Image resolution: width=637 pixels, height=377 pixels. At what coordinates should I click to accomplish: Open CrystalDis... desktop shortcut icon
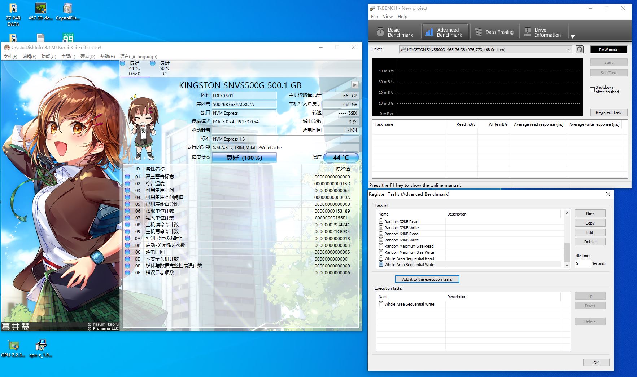point(68,12)
